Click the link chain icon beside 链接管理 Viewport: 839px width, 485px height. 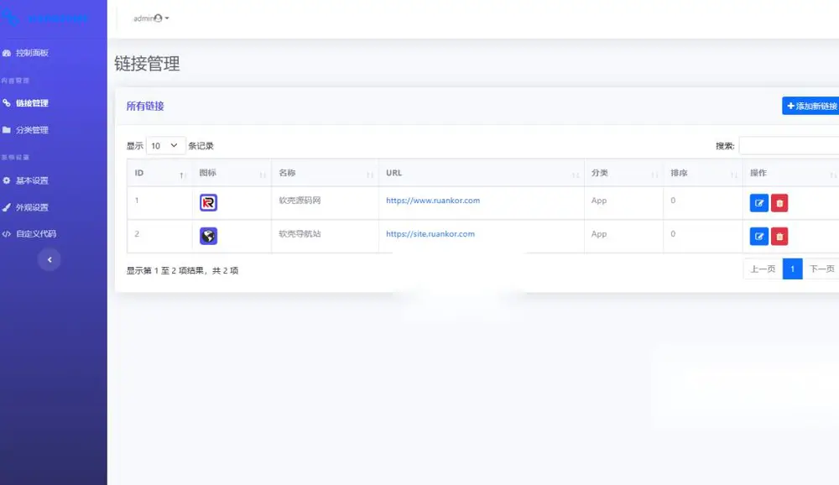tap(7, 102)
